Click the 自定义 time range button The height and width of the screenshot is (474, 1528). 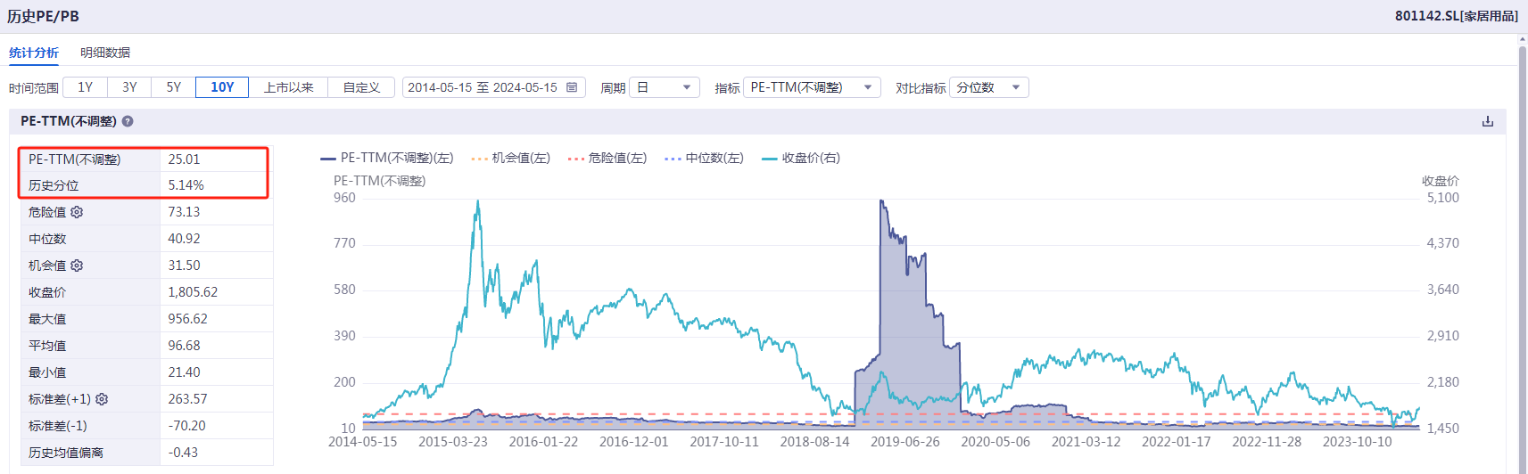tap(361, 87)
